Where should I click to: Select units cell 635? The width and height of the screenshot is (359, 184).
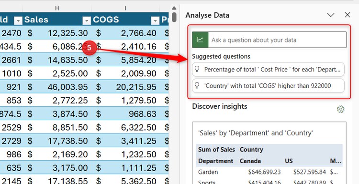tap(11, 168)
